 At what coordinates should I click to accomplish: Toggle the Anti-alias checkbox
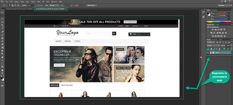pyautogui.click(x=36, y=5)
